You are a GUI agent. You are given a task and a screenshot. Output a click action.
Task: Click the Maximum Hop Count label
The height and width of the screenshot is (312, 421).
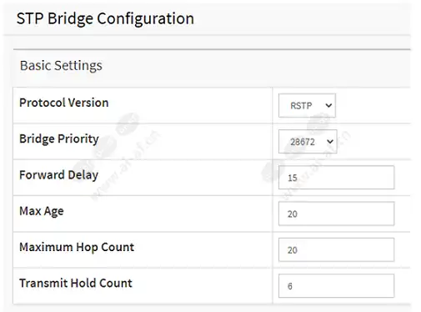click(x=77, y=247)
